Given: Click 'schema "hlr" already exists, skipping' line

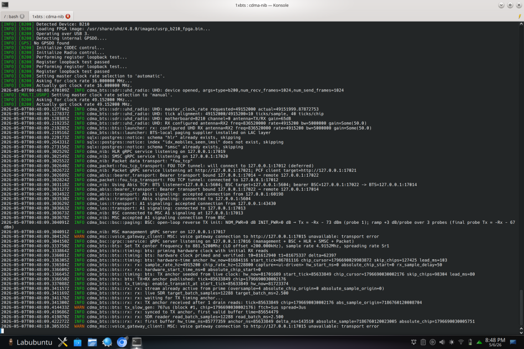Looking at the screenshot, I should click(121, 137).
